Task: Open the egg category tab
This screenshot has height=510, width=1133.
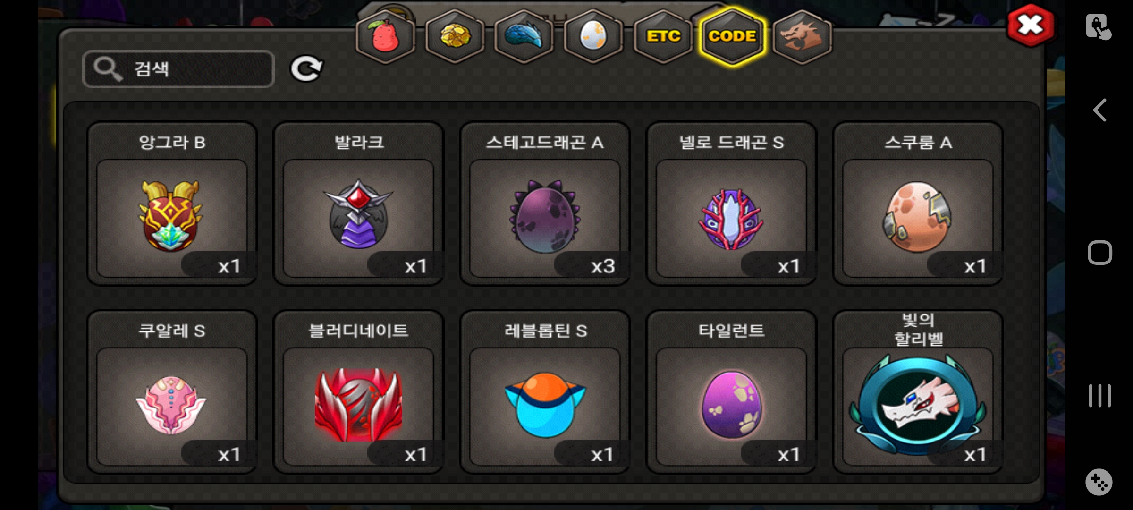Action: tap(593, 36)
